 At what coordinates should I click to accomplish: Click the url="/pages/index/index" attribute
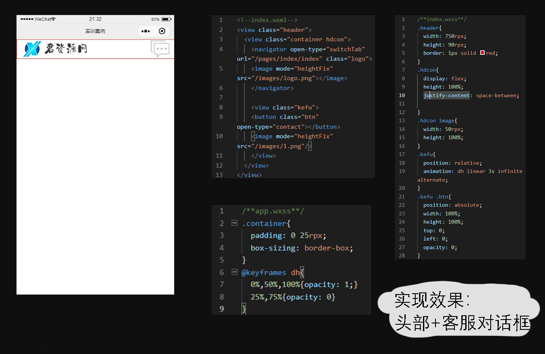click(x=279, y=59)
